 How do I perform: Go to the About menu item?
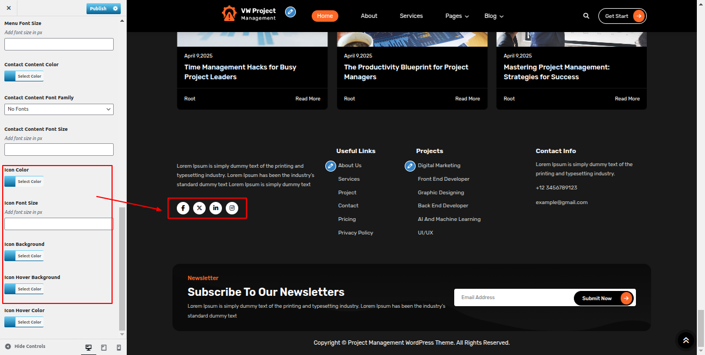click(369, 16)
